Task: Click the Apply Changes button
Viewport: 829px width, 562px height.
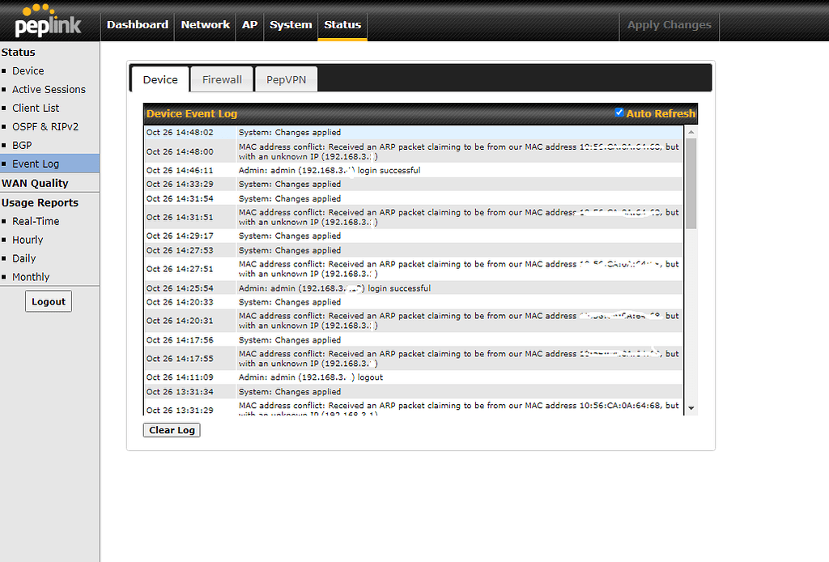Action: [669, 25]
